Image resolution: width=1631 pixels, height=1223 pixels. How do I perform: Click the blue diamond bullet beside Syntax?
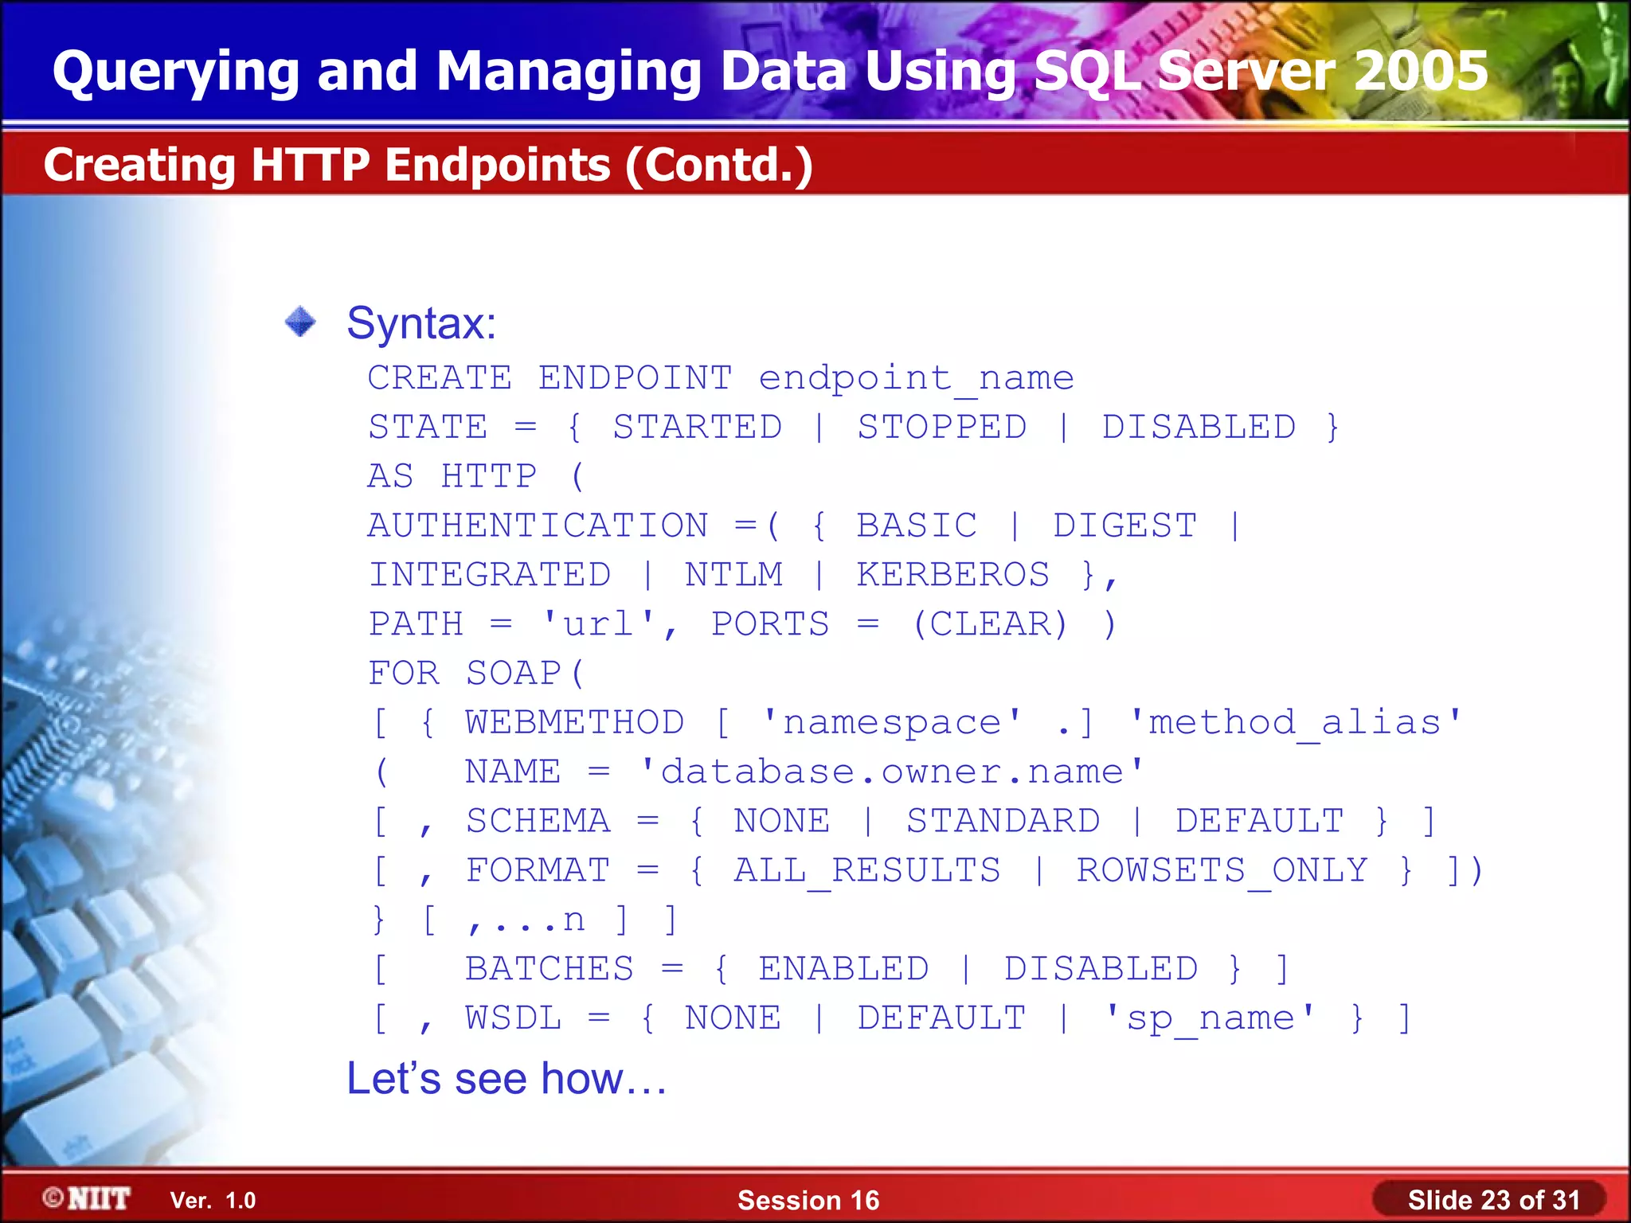pos(301,322)
